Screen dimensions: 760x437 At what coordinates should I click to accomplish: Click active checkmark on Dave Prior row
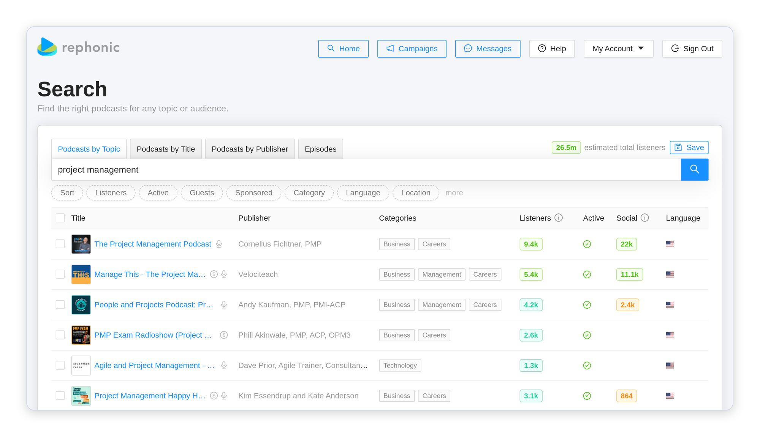(x=587, y=366)
